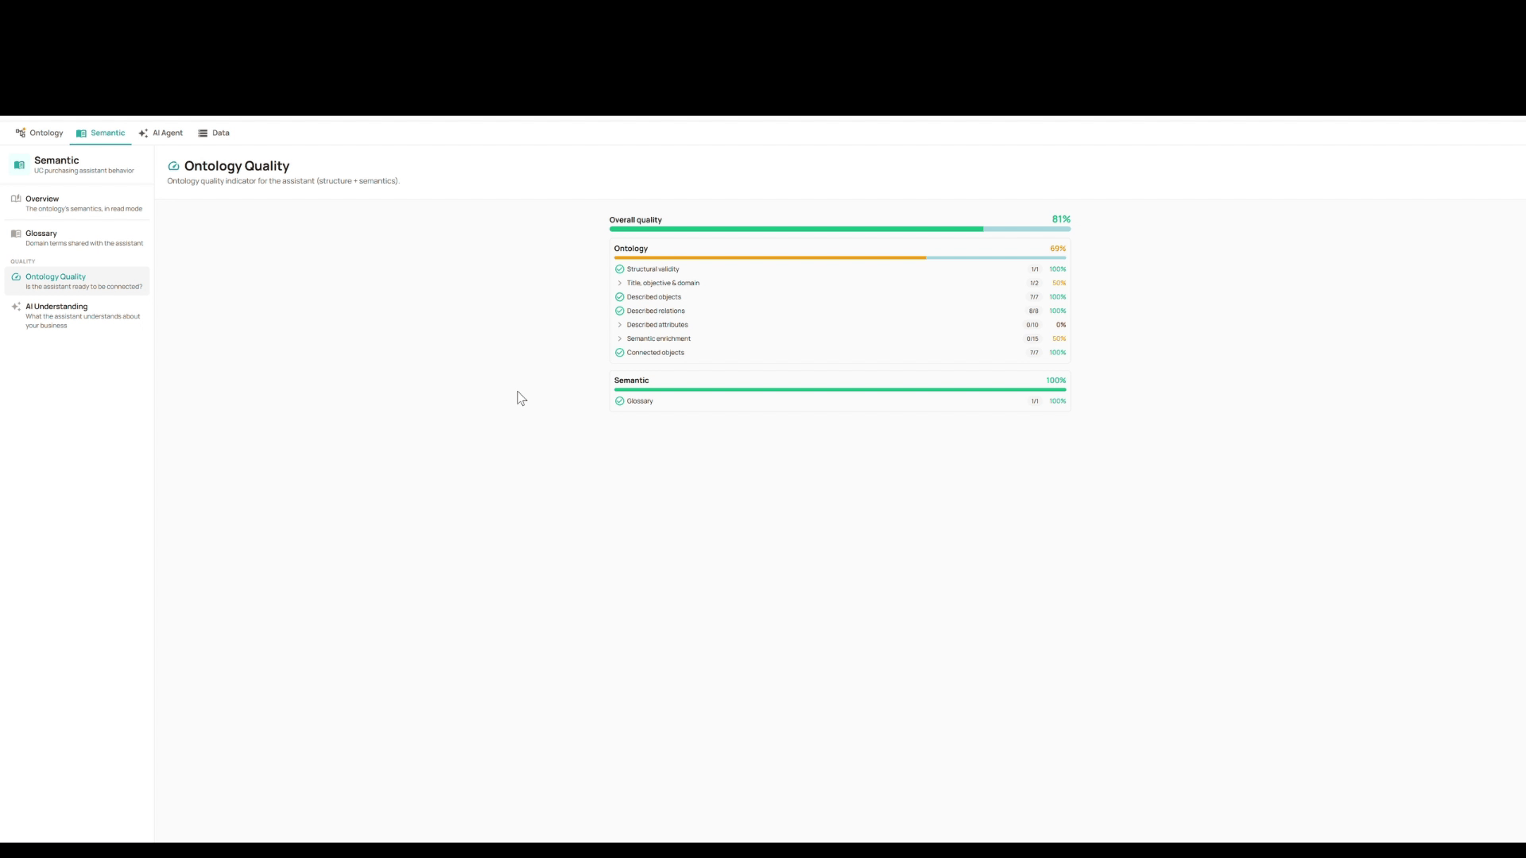Click the 0% attributes score
Screen dimensions: 1526x858
tap(1061, 325)
